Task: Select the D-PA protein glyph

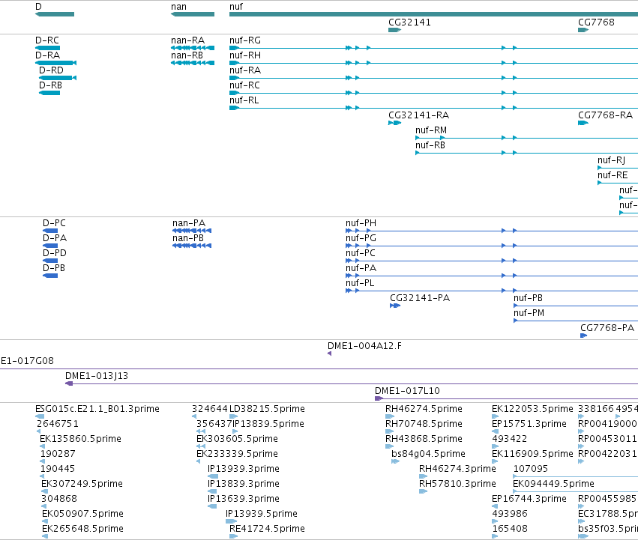Action: click(50, 246)
